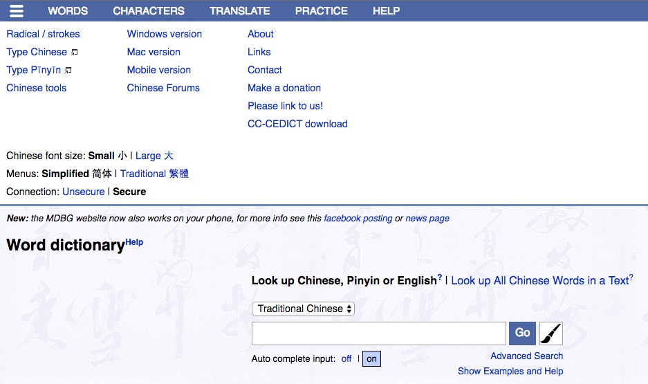Open the Advanced Search link
The image size is (648, 384).
526,356
